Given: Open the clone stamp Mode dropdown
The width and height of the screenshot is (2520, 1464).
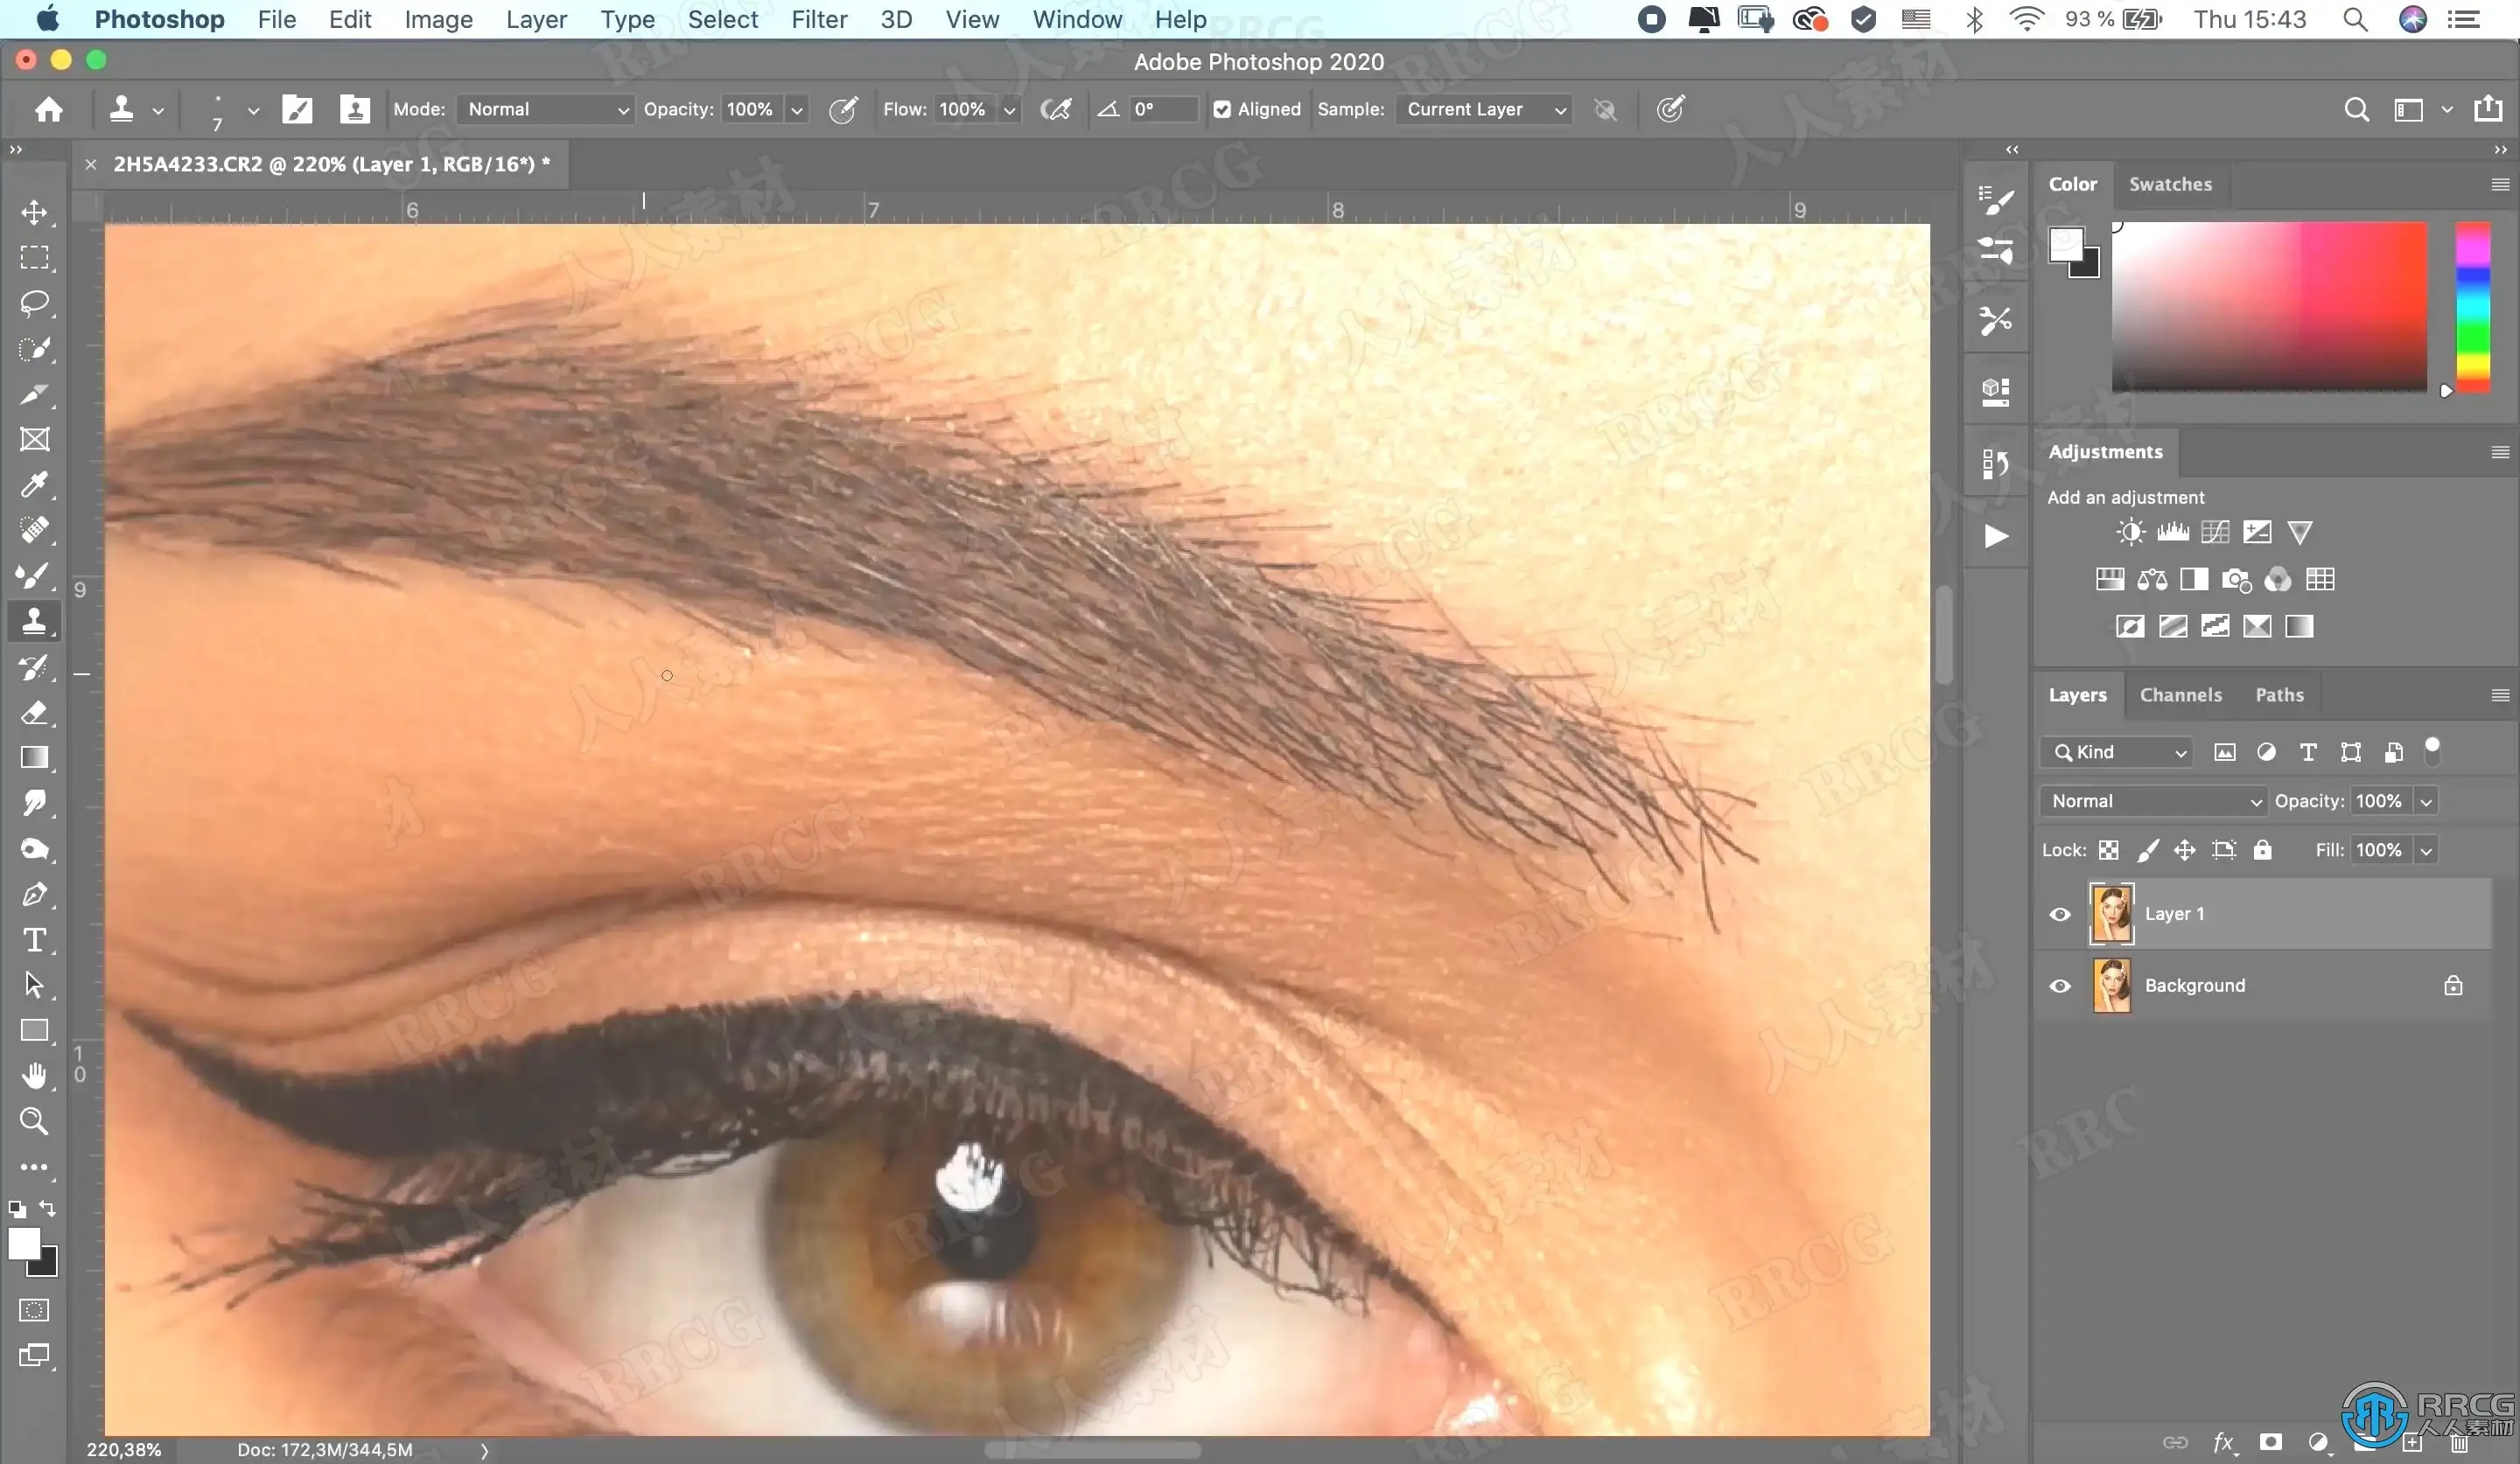Looking at the screenshot, I should click(546, 110).
